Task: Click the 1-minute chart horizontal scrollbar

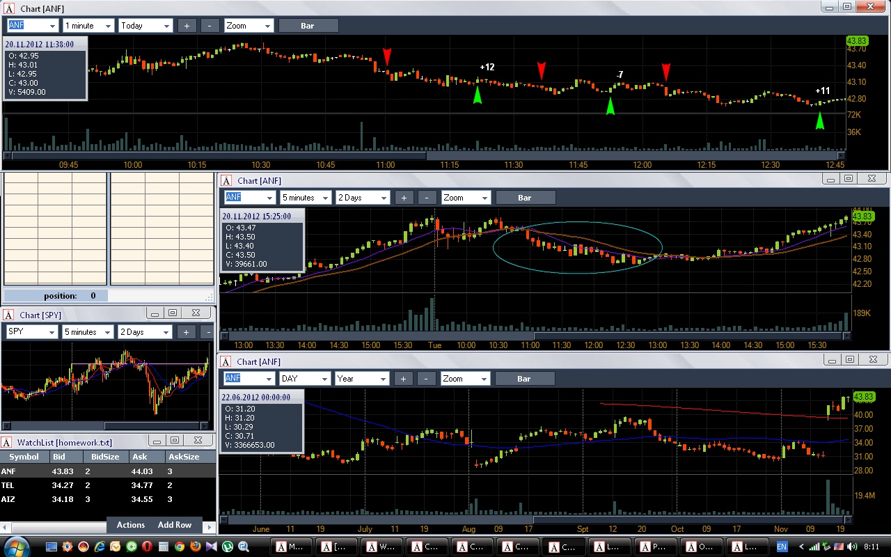Action: pyautogui.click(x=425, y=155)
